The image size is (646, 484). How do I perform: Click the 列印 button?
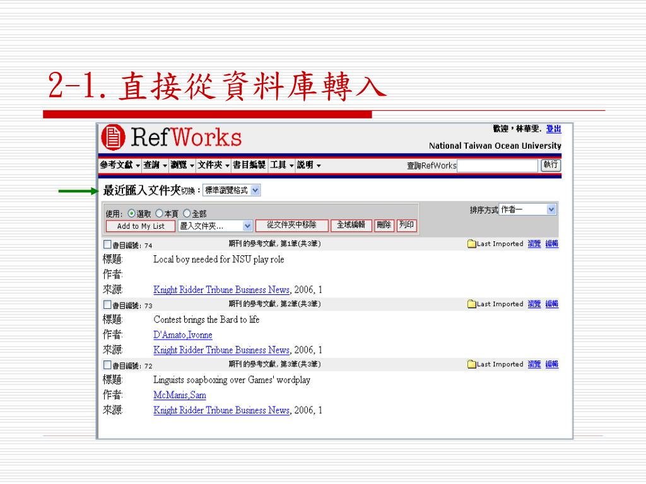tap(407, 225)
